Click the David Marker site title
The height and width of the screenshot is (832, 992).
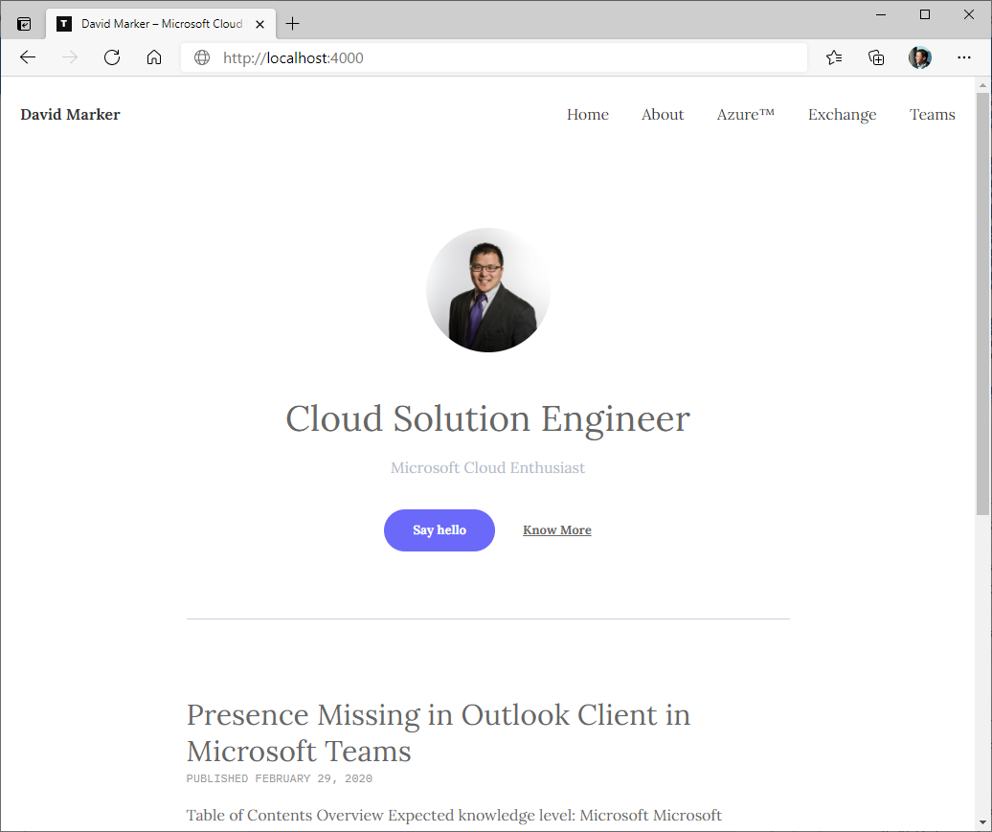point(70,115)
